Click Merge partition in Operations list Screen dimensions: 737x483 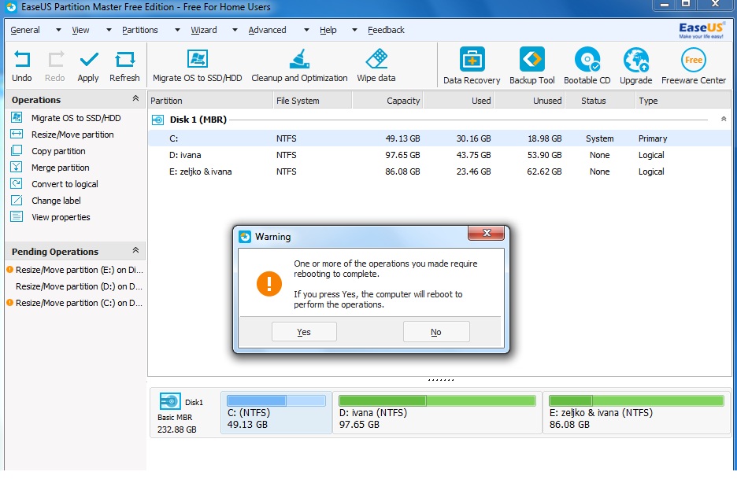pos(60,168)
